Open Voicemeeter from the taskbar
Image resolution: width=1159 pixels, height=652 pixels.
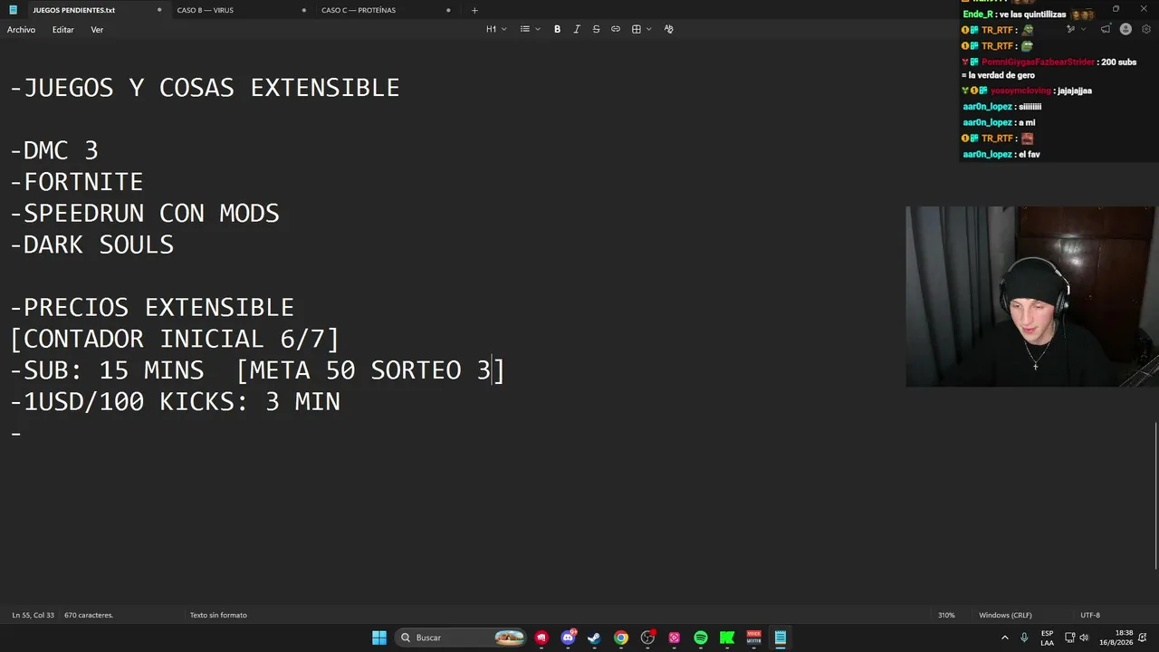coord(753,638)
